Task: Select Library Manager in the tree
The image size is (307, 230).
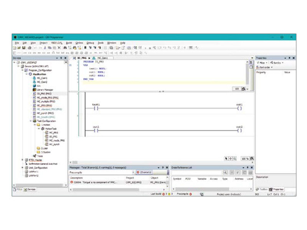Action: tap(45, 90)
